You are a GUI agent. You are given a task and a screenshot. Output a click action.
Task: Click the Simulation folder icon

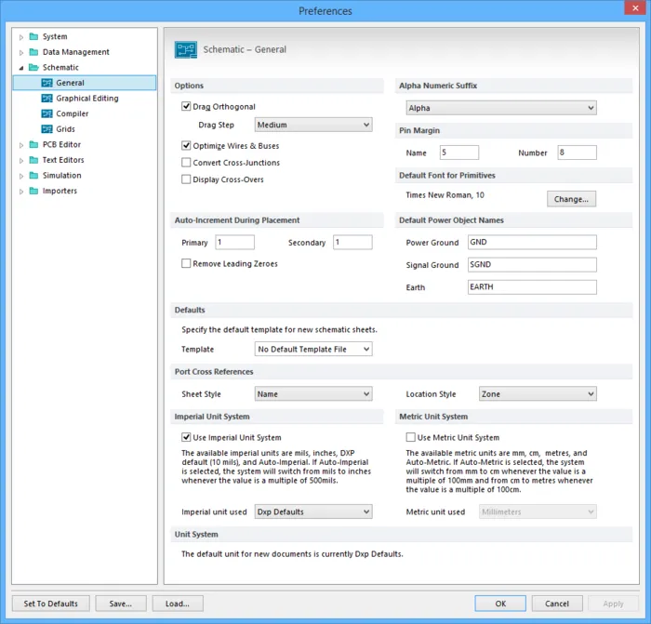(x=33, y=176)
